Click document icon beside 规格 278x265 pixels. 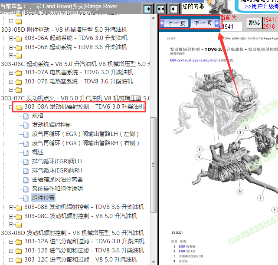pos(26,116)
